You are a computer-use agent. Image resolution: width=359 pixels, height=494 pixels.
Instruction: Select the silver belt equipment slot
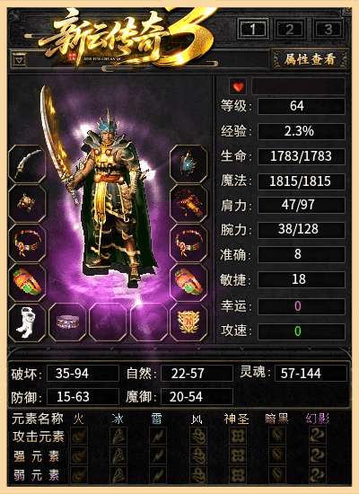tap(67, 322)
